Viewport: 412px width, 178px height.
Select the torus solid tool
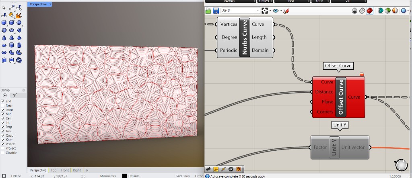pyautogui.click(x=4, y=53)
